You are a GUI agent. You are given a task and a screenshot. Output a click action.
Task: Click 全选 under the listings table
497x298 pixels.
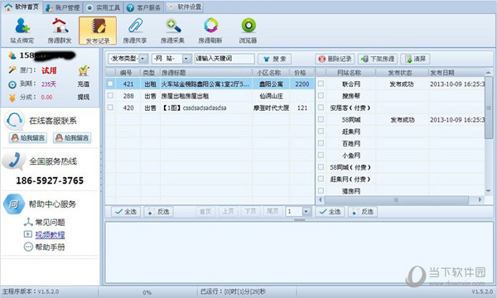click(x=126, y=212)
